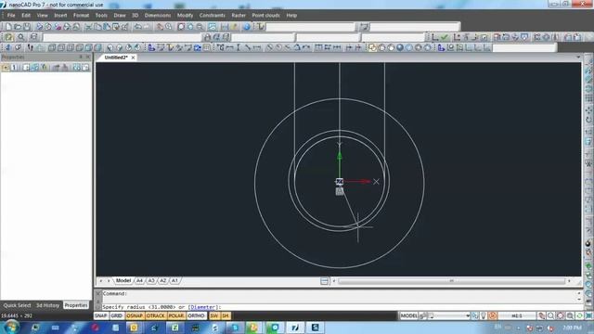Click the nanoCAD taskbar icon
The image size is (594, 334).
point(295,328)
